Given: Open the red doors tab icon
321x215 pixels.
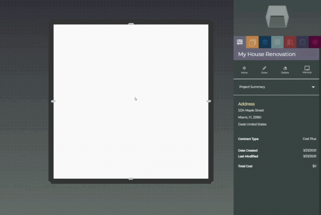Looking at the screenshot, I should click(x=290, y=42).
